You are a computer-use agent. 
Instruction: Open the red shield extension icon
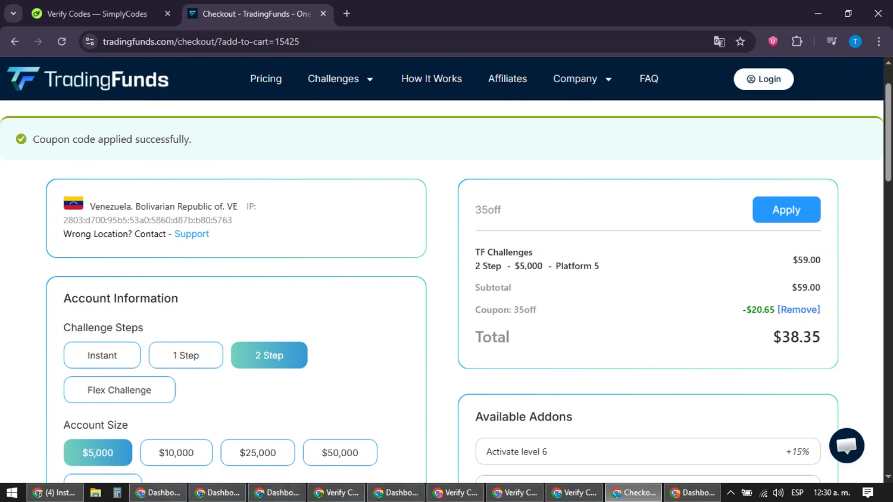click(773, 42)
